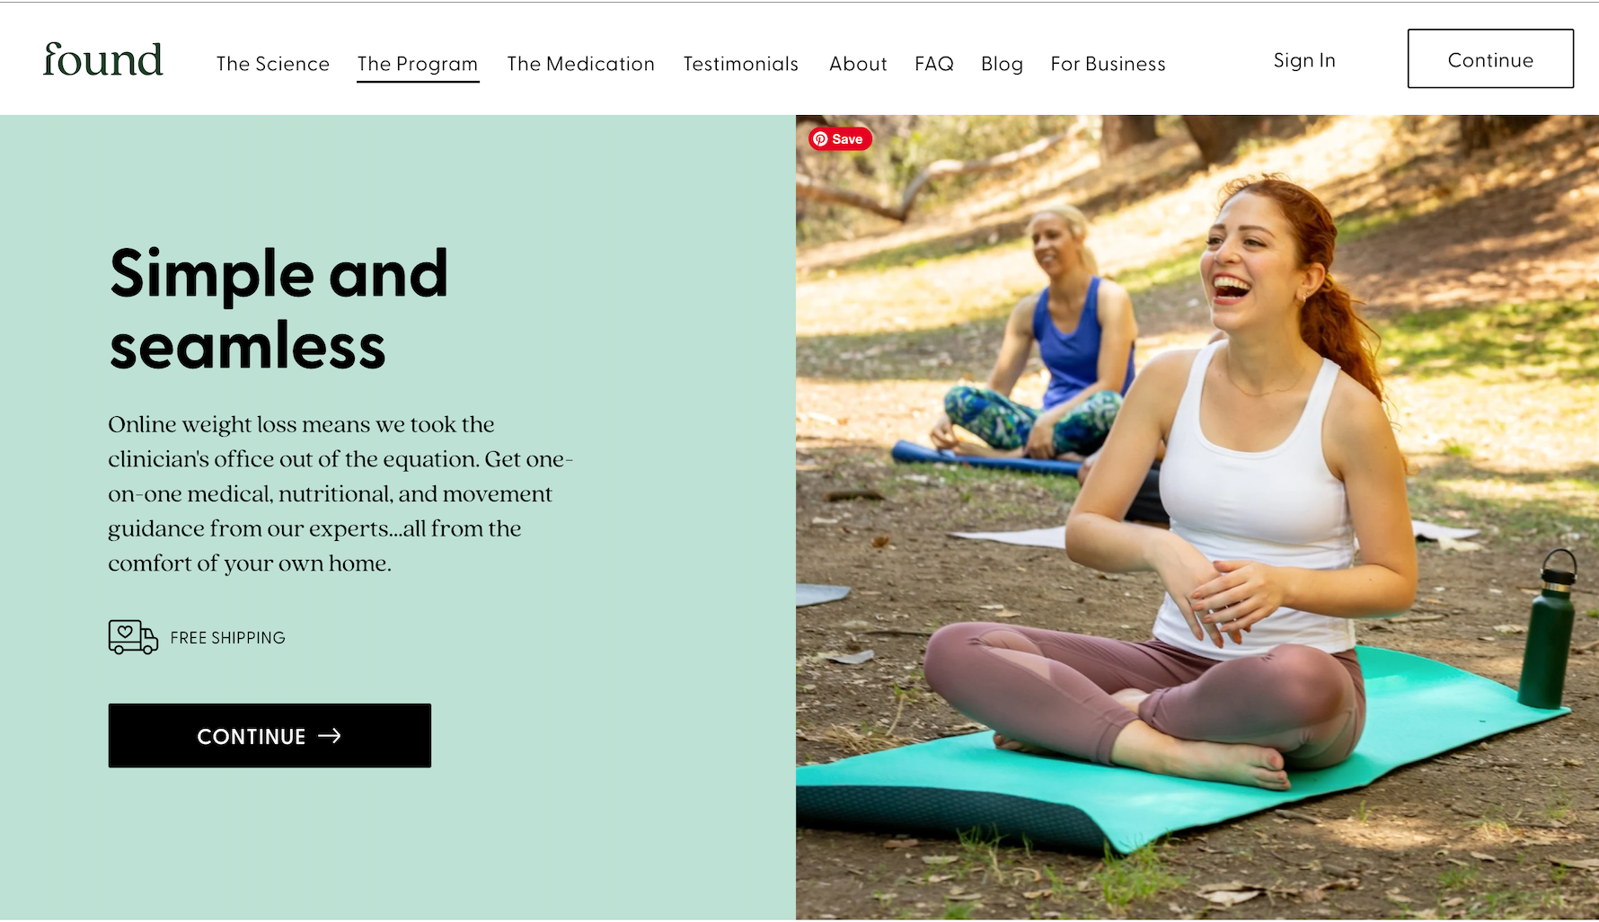Click the Pinterest Save button on image
The width and height of the screenshot is (1599, 922).
coord(840,138)
